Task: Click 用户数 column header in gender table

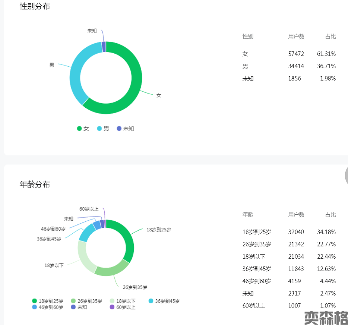Action: 296,37
